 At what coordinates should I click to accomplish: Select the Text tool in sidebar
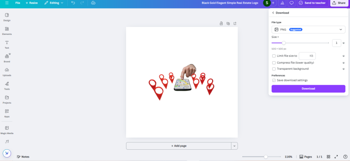(x=7, y=45)
